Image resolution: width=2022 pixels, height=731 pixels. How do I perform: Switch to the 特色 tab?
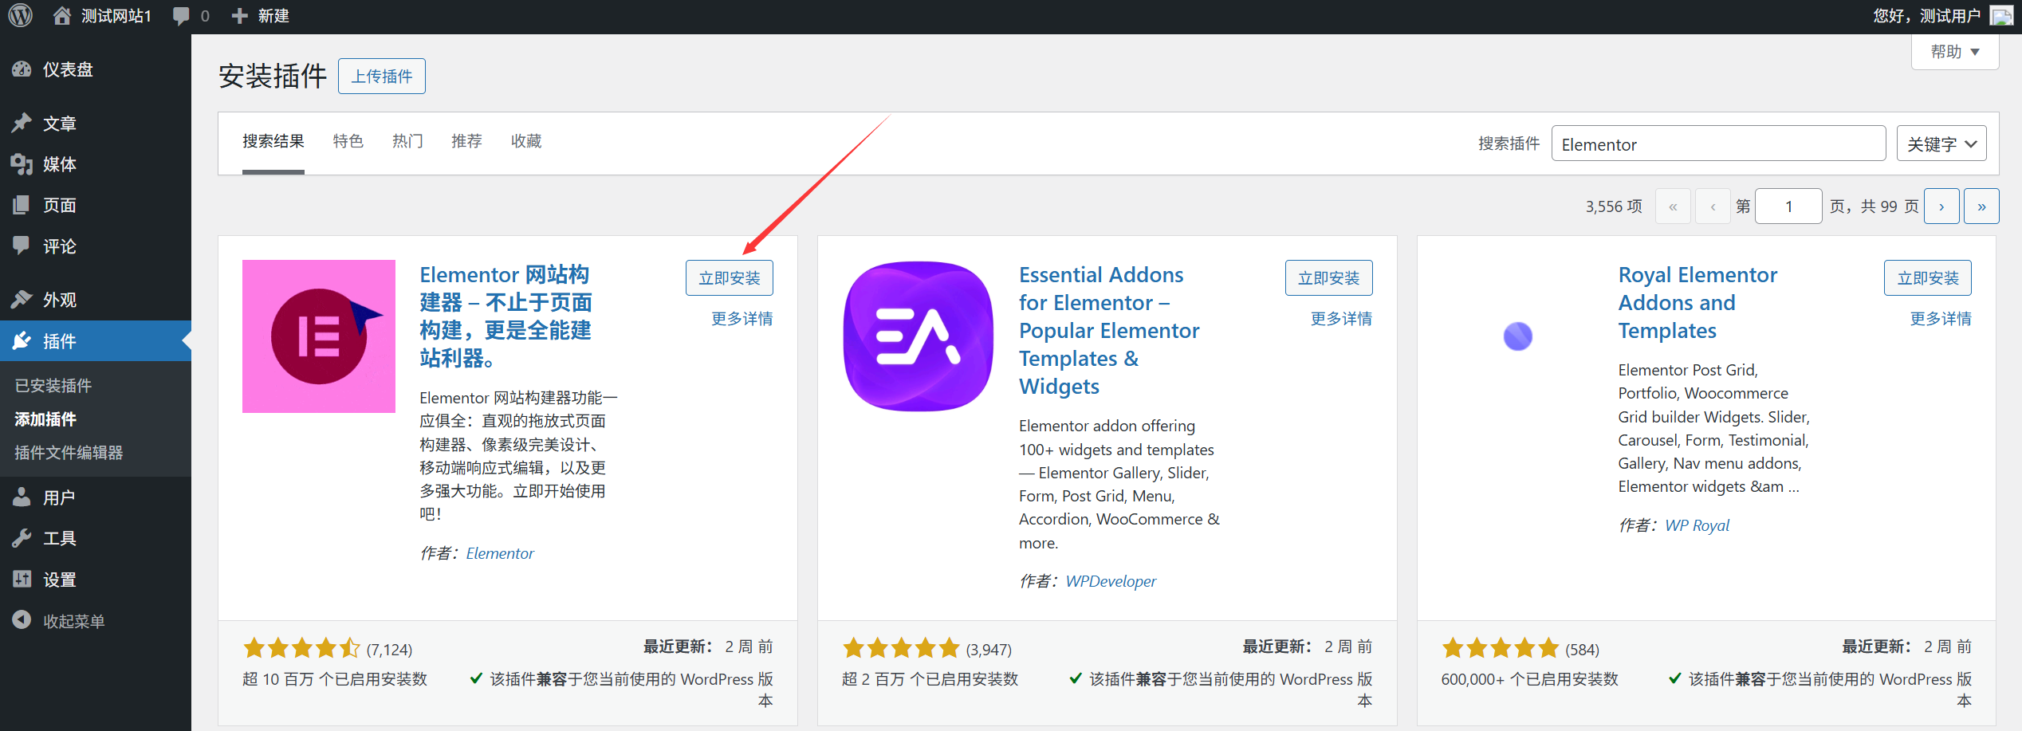tap(348, 141)
